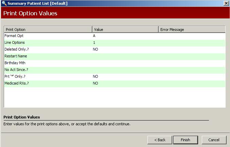Select the Medicaid RXs.? row label

(x=17, y=83)
